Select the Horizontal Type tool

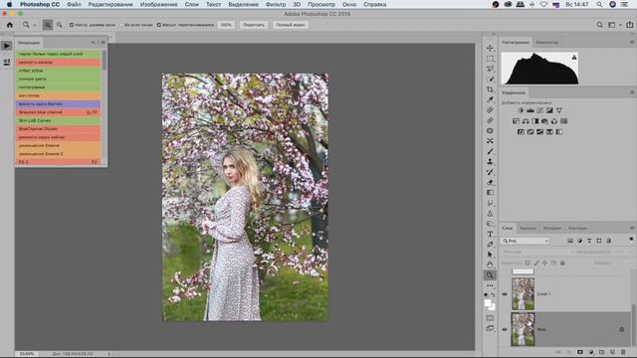(490, 235)
